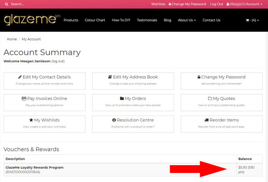Click the folder icon on My Orders
The height and width of the screenshot is (182, 268).
pos(122,98)
